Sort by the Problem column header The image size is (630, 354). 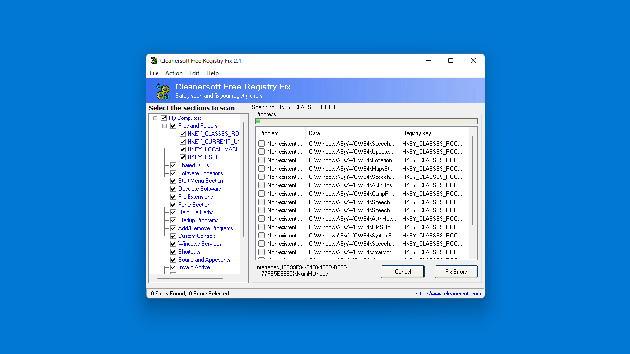281,133
